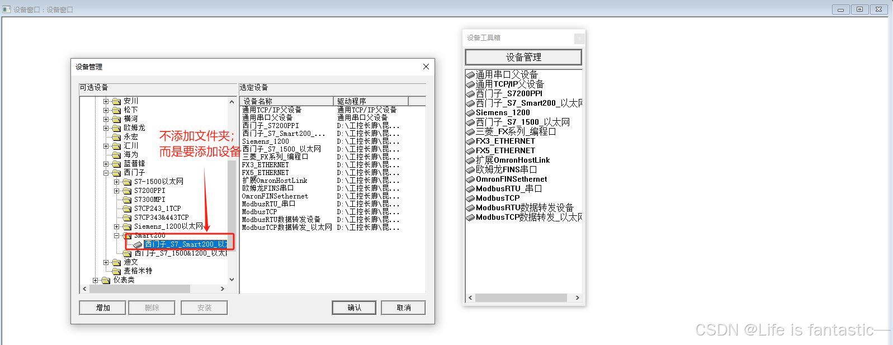The image size is (893, 345).
Task: Click the 西门子_S7_1500&1200 folder icon
Action: tap(127, 253)
